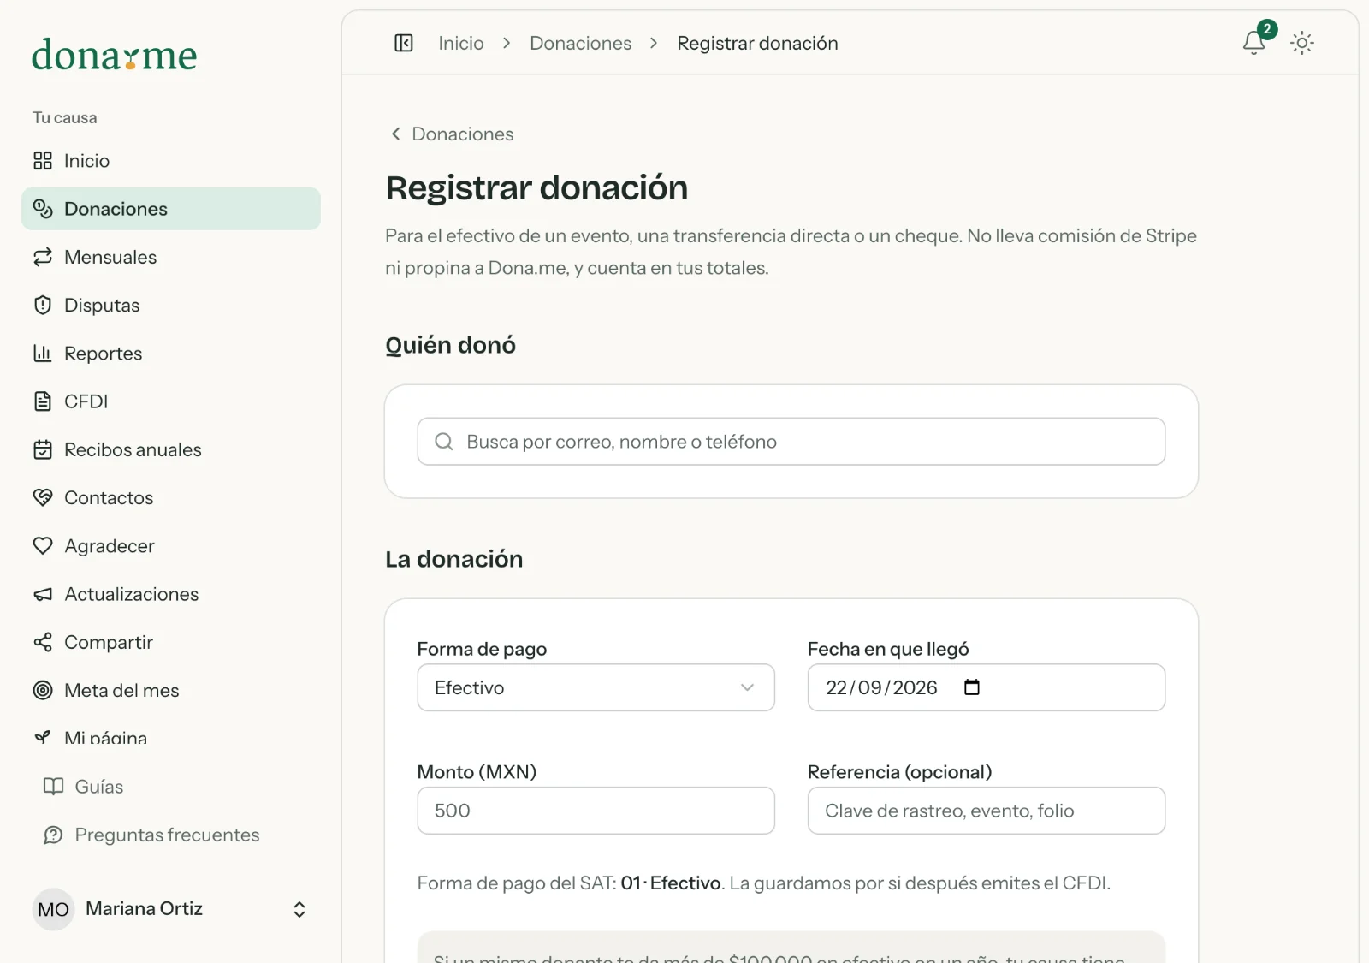
Task: Click the Referencia (opcional) input field
Action: click(987, 811)
